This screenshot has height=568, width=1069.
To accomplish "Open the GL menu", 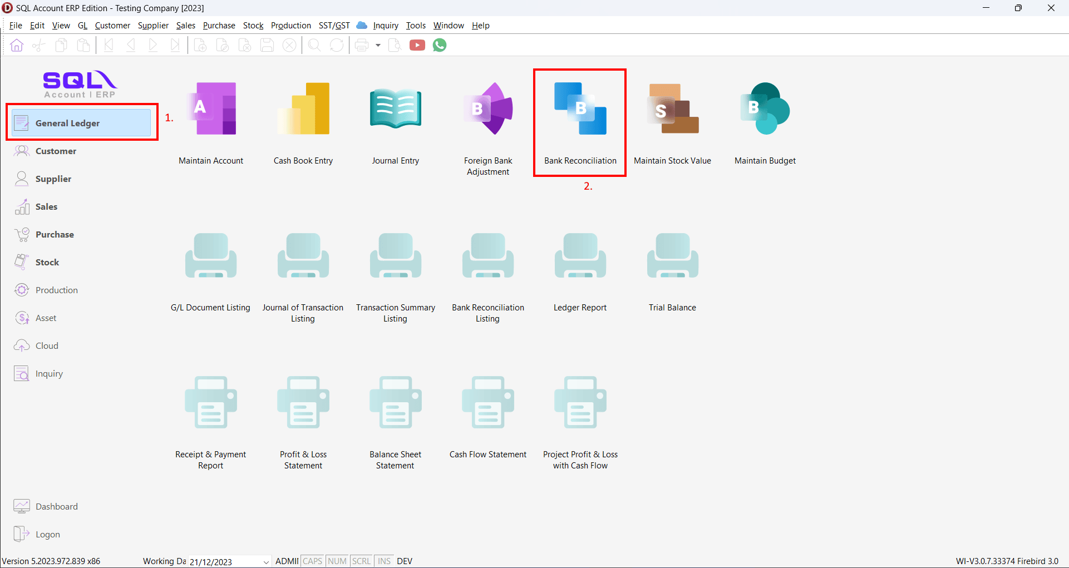I will pyautogui.click(x=82, y=26).
